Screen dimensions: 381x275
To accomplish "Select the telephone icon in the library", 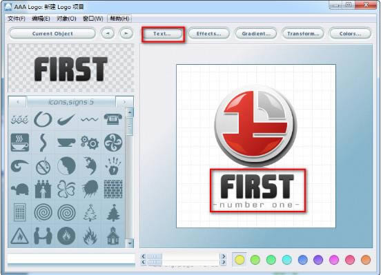I will tap(113, 119).
